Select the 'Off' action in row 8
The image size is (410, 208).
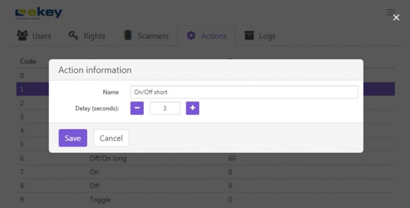point(94,186)
